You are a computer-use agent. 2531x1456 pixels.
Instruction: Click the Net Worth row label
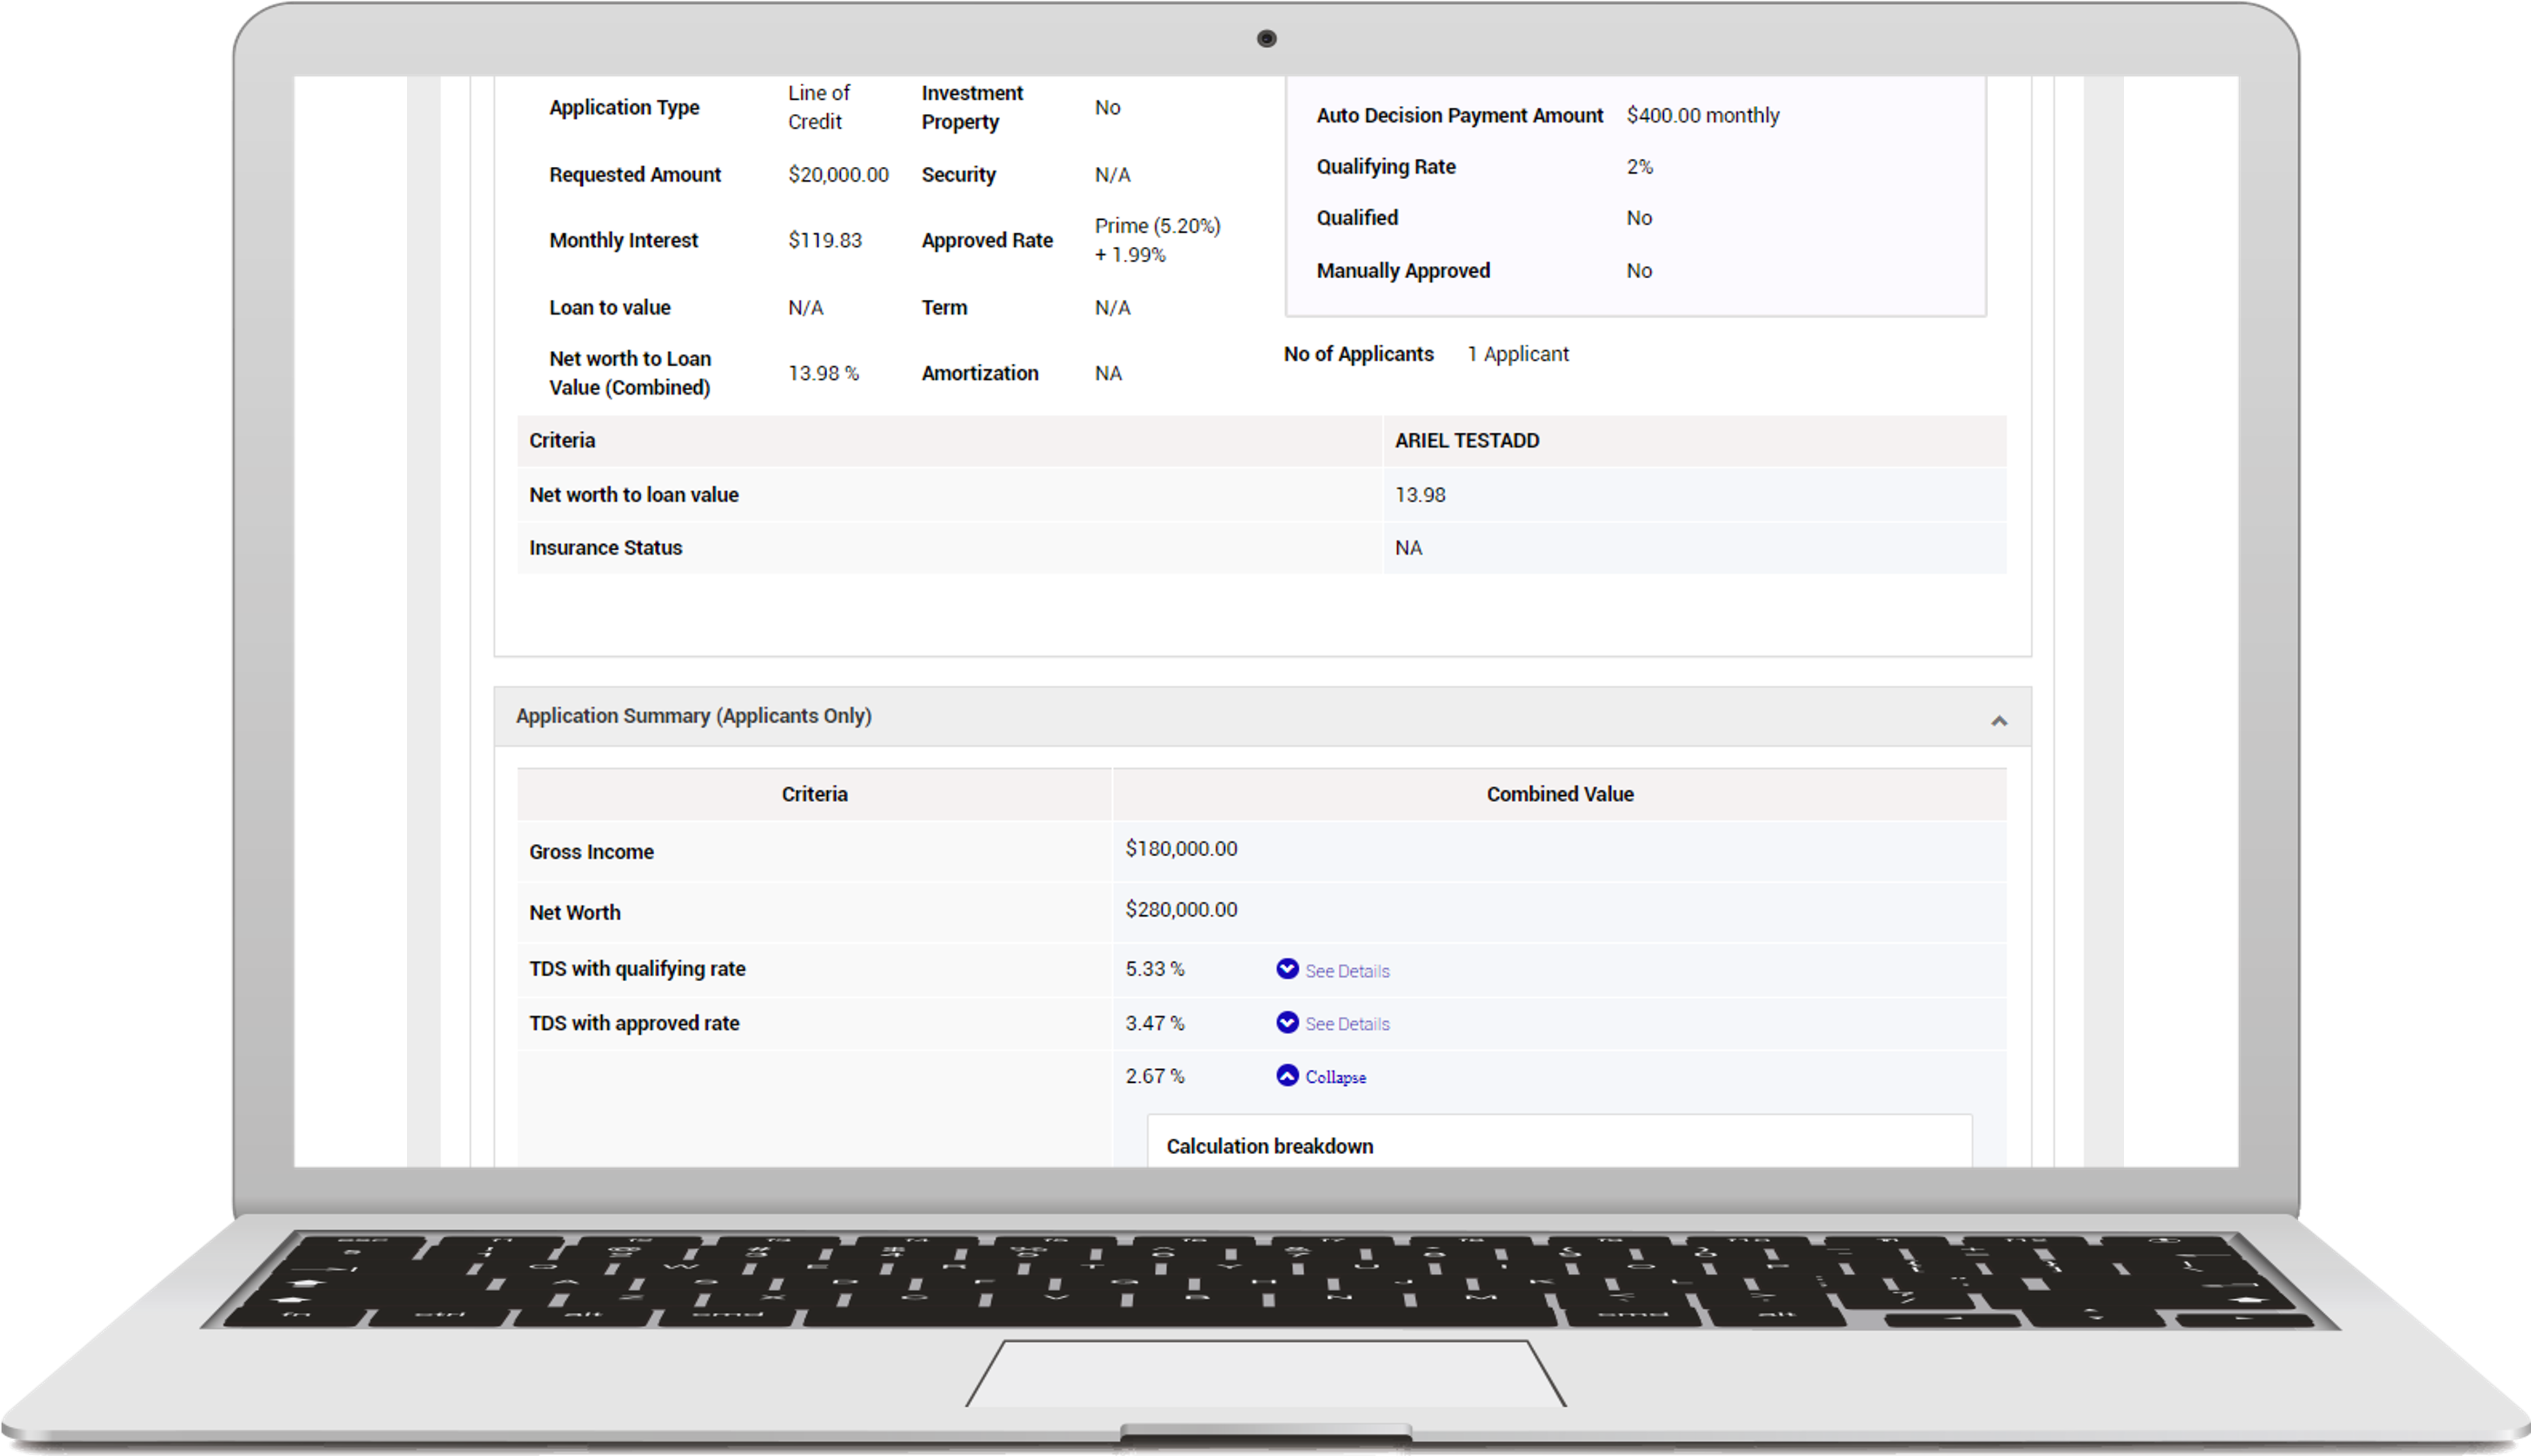(x=575, y=913)
